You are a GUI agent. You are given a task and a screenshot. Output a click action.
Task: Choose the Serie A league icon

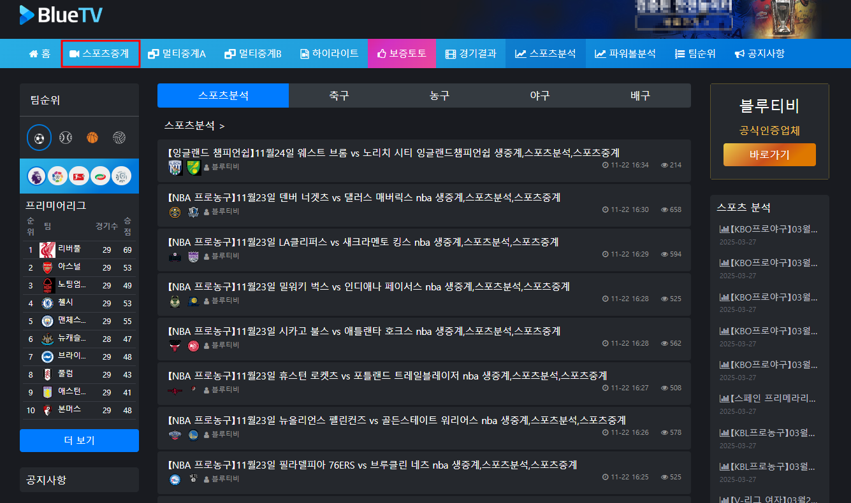[x=100, y=176]
